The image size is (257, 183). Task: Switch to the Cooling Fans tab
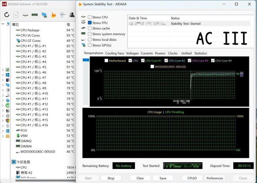[x=114, y=53]
